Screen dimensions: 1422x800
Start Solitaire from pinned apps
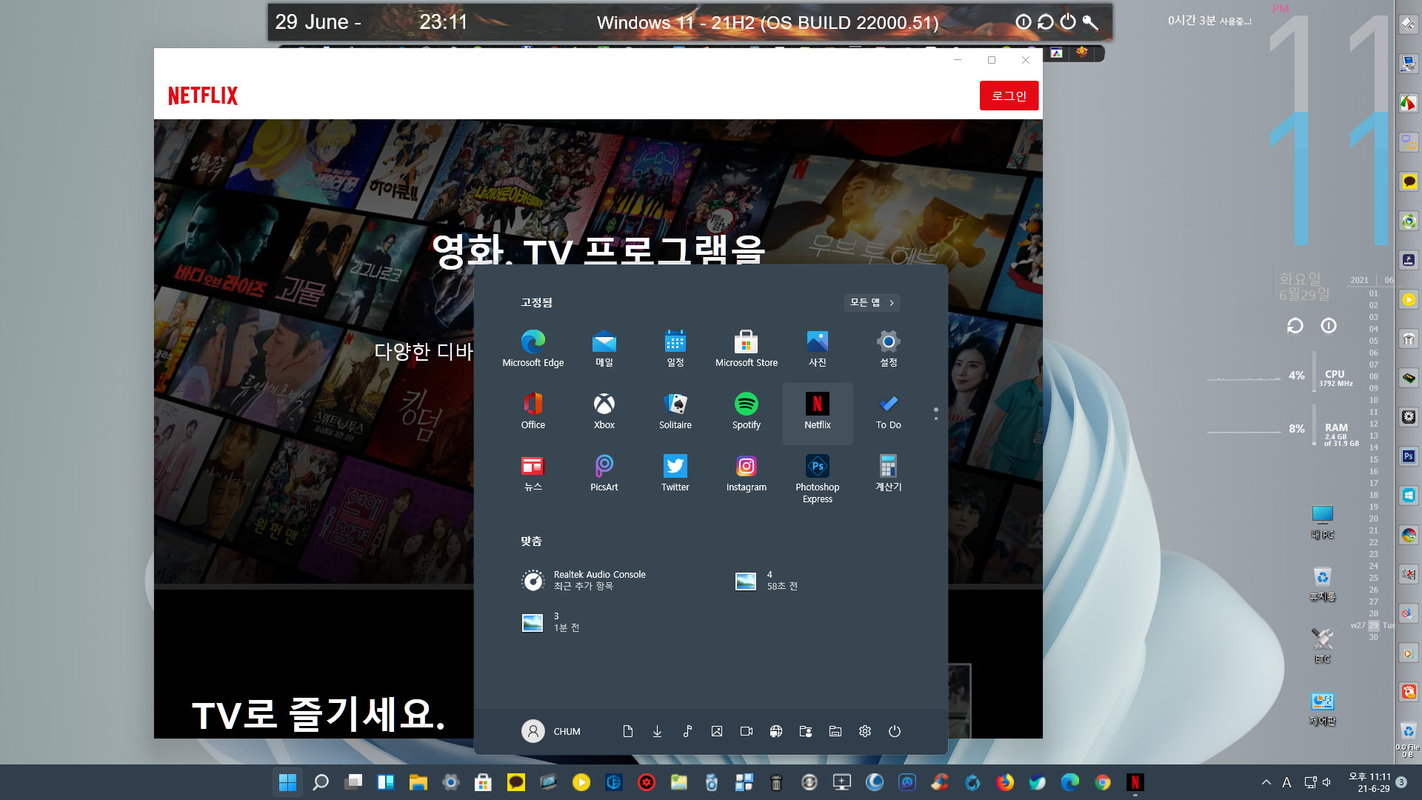675,411
